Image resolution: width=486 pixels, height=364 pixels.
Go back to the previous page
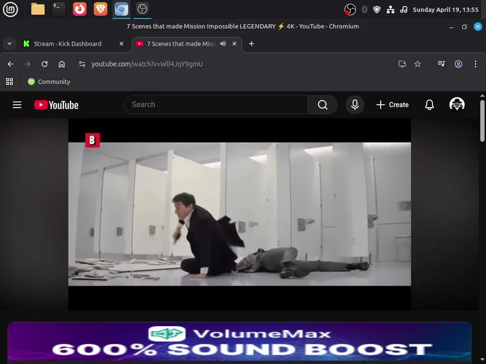(11, 64)
